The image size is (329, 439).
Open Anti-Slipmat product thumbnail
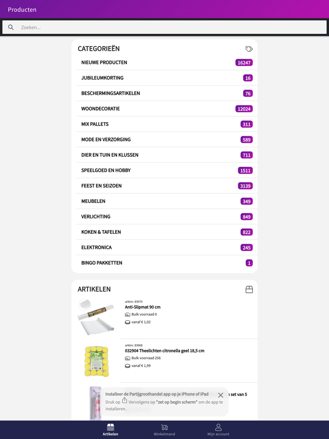coord(96,317)
